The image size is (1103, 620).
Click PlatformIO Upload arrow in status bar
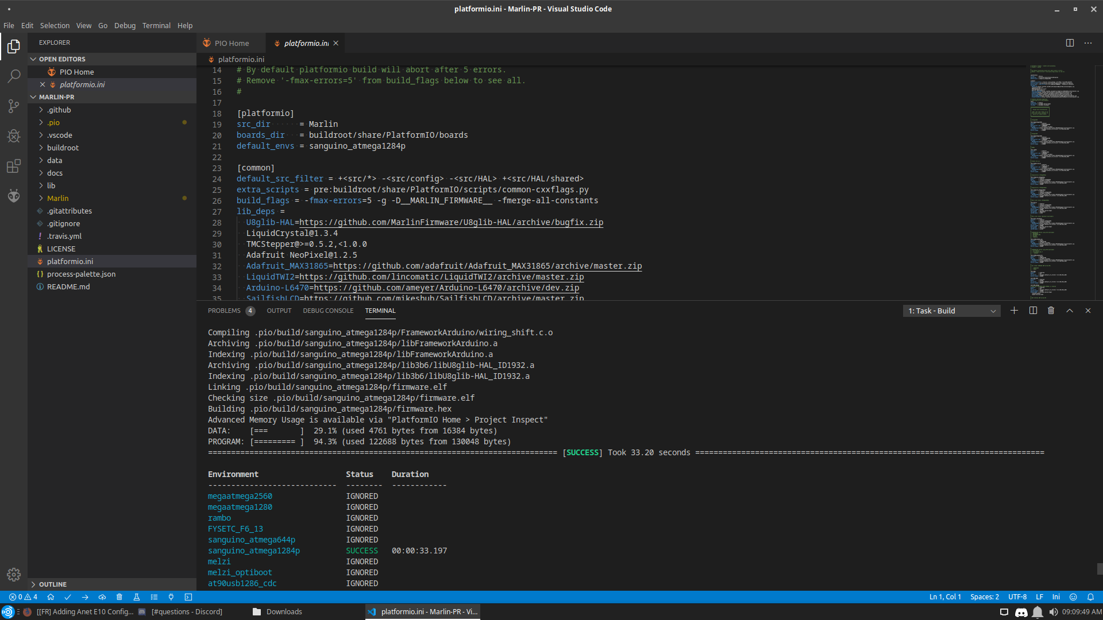(85, 597)
